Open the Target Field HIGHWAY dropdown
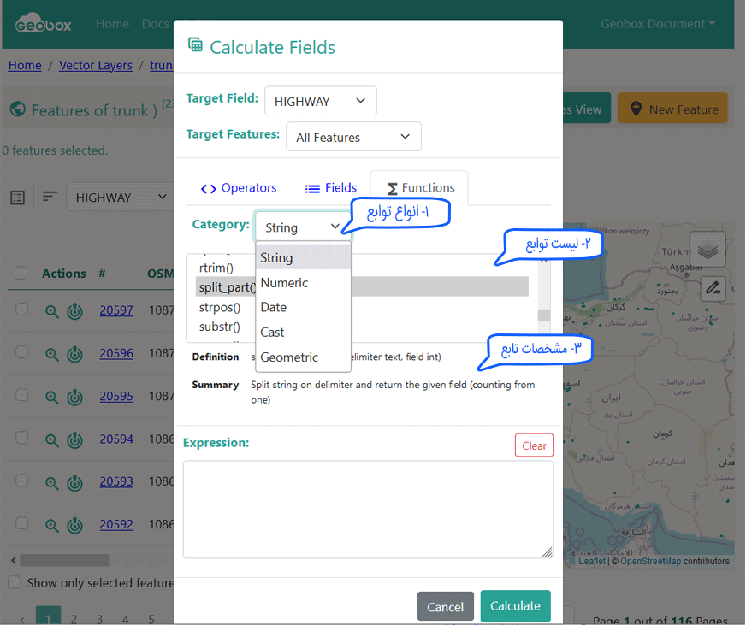 [x=320, y=101]
